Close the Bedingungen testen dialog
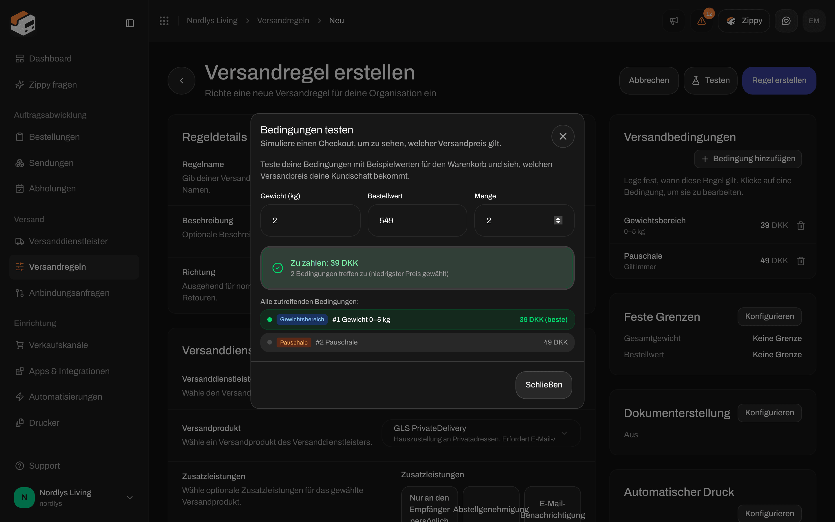 coord(563,136)
